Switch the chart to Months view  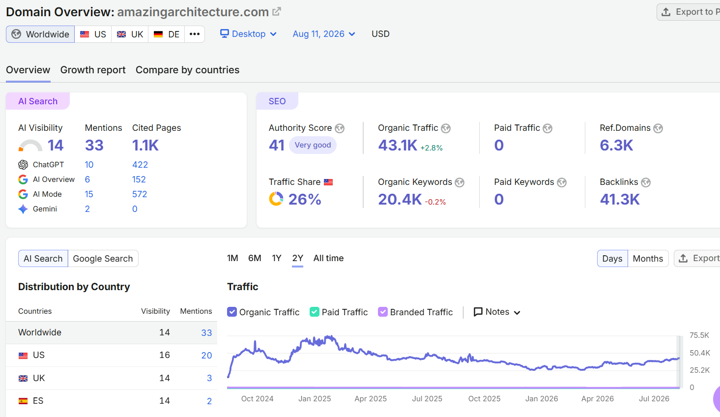tap(648, 259)
